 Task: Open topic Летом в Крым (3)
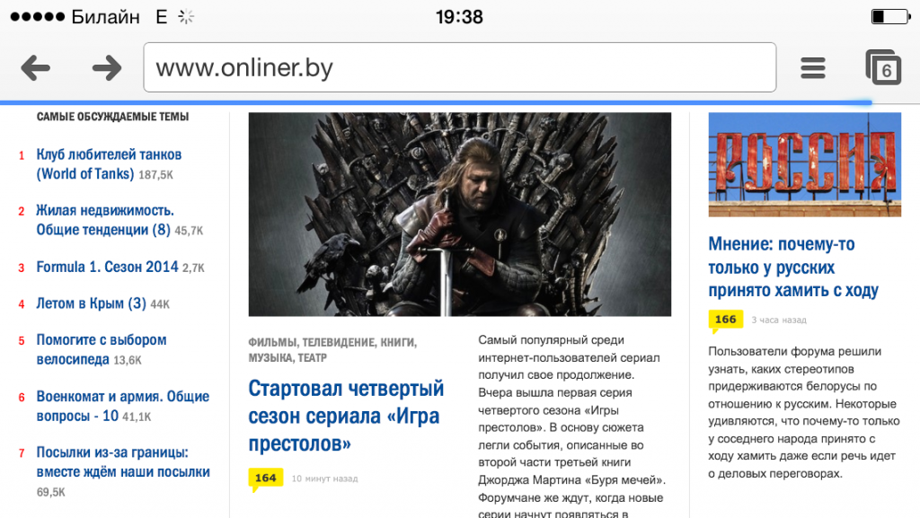[x=91, y=303]
